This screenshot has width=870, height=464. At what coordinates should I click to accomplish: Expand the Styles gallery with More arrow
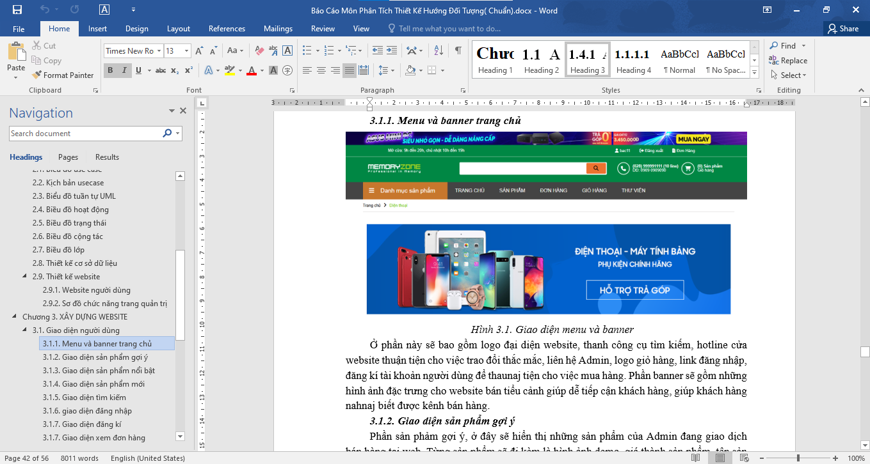(754, 73)
